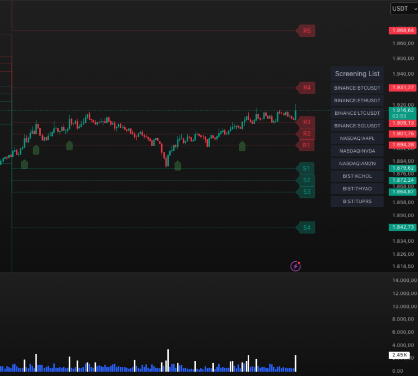Open NASDAQ:AAPL from the screening list
This screenshot has width=418, height=376.
pos(357,138)
